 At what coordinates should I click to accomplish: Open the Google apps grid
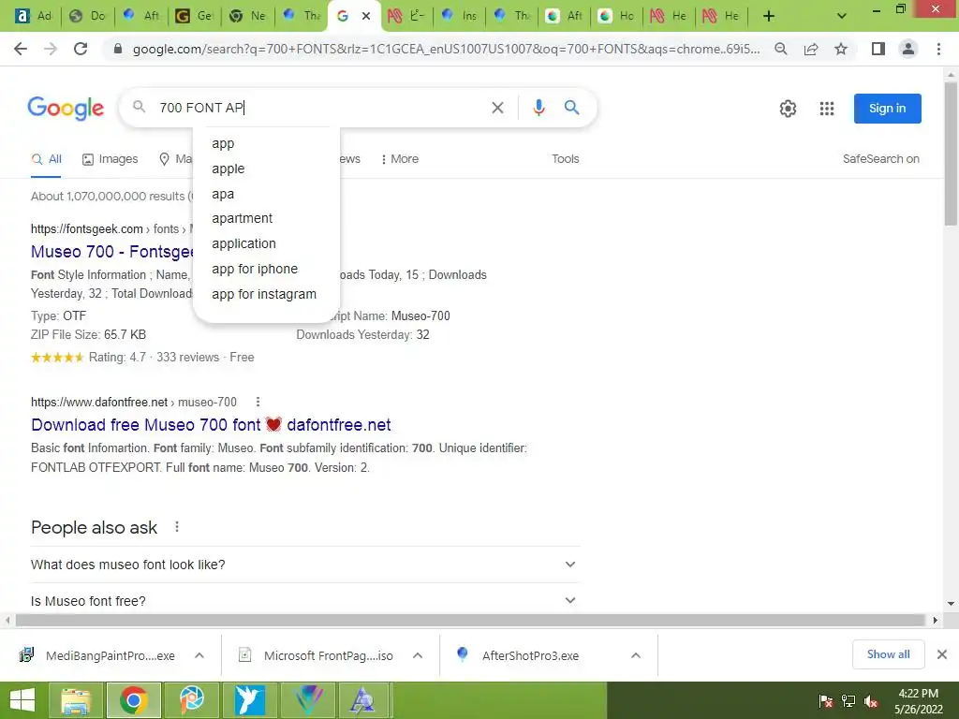pos(827,109)
